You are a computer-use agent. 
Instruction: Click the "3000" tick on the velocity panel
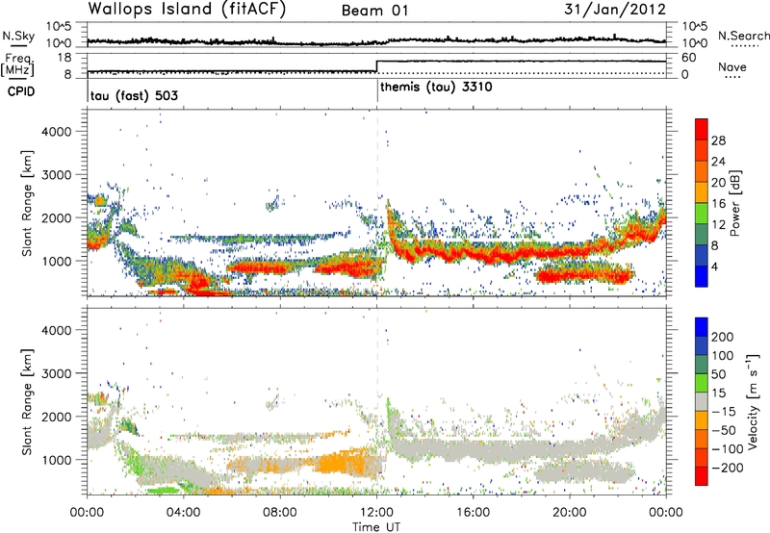56,373
